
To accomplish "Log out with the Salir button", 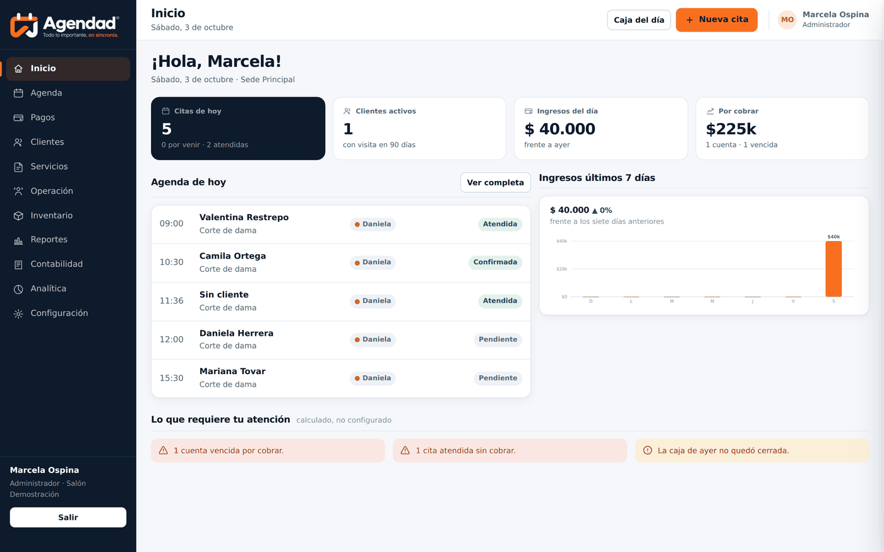I will [68, 517].
